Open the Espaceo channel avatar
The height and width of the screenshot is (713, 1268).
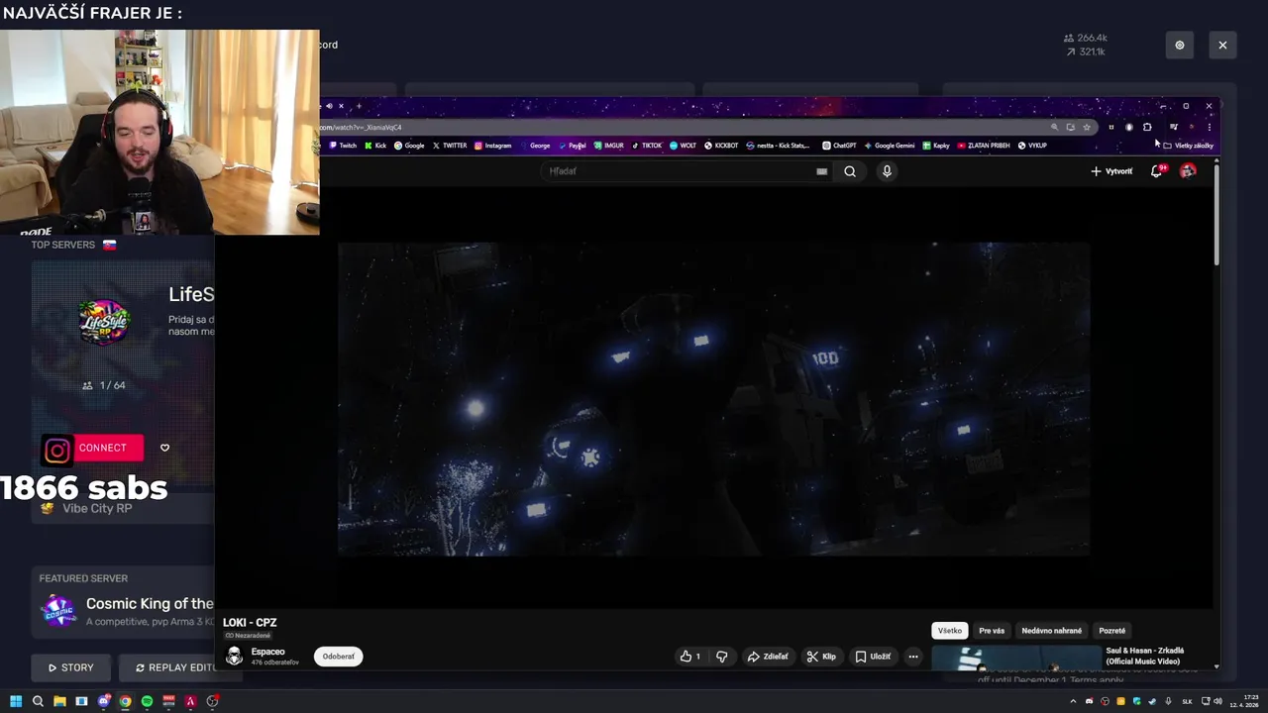tap(235, 657)
